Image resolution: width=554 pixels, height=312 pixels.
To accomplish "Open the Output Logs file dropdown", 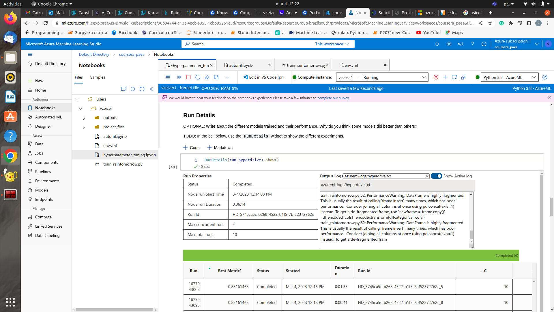I will pos(386,176).
